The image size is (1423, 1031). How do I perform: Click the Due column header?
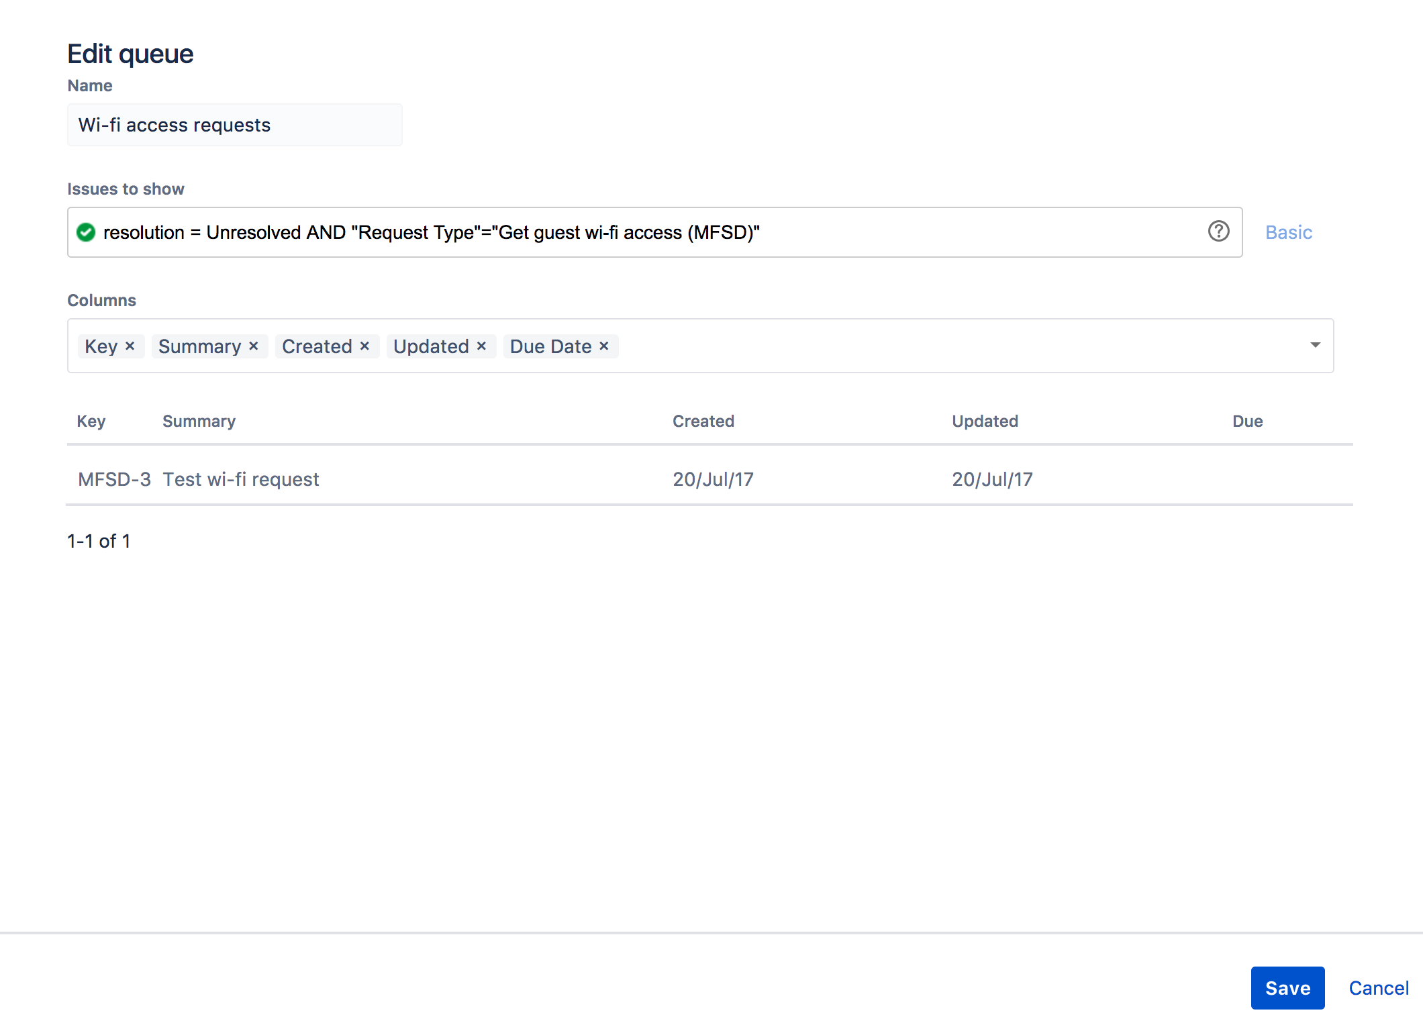(1245, 421)
